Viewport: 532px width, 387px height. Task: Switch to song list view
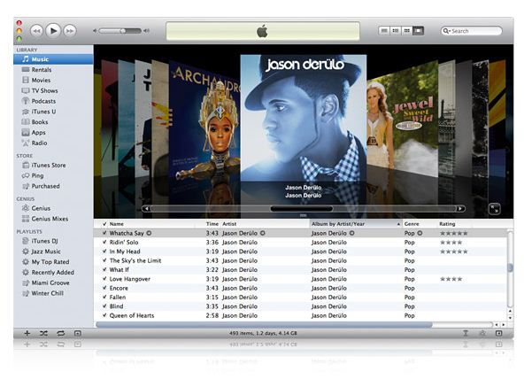click(384, 31)
